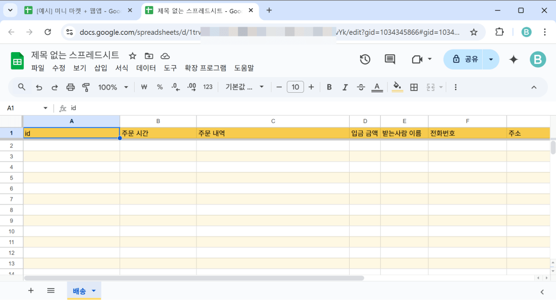556x300 pixels.
Task: Click the print icon in toolbar
Action: tap(70, 87)
